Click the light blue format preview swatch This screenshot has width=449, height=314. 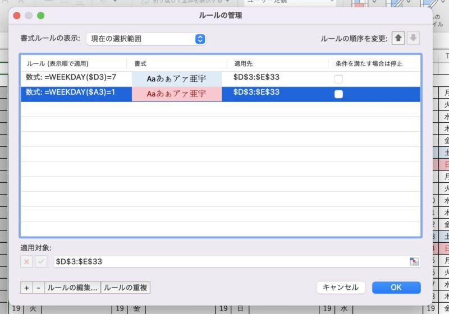[177, 78]
